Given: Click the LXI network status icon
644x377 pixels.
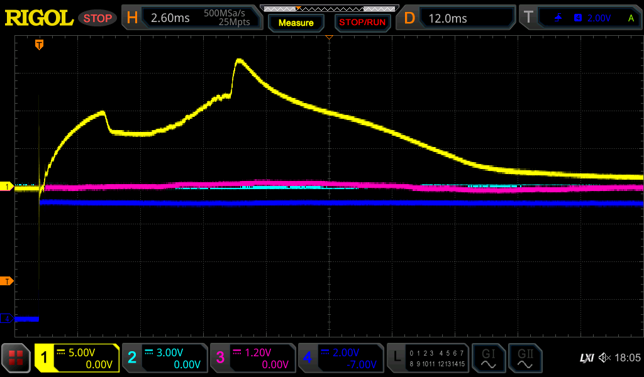Looking at the screenshot, I should coord(586,358).
